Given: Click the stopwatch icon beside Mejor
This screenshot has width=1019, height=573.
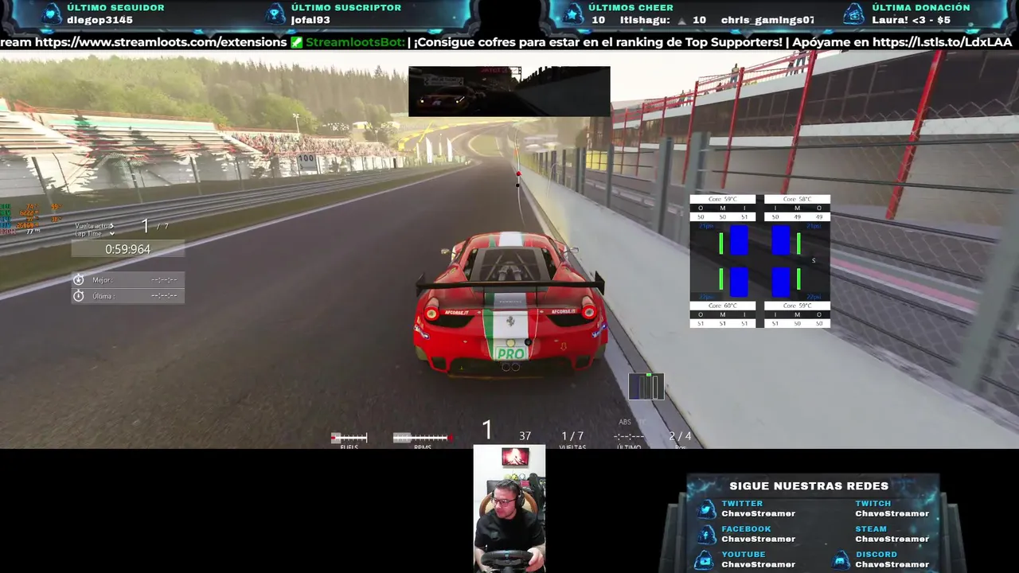Looking at the screenshot, I should click(79, 280).
